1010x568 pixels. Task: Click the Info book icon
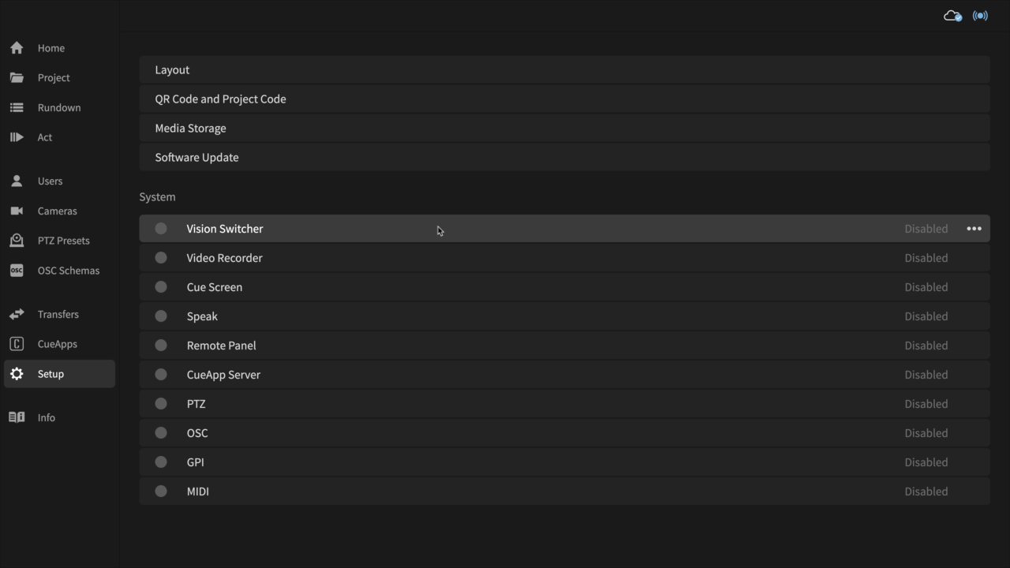tap(17, 417)
